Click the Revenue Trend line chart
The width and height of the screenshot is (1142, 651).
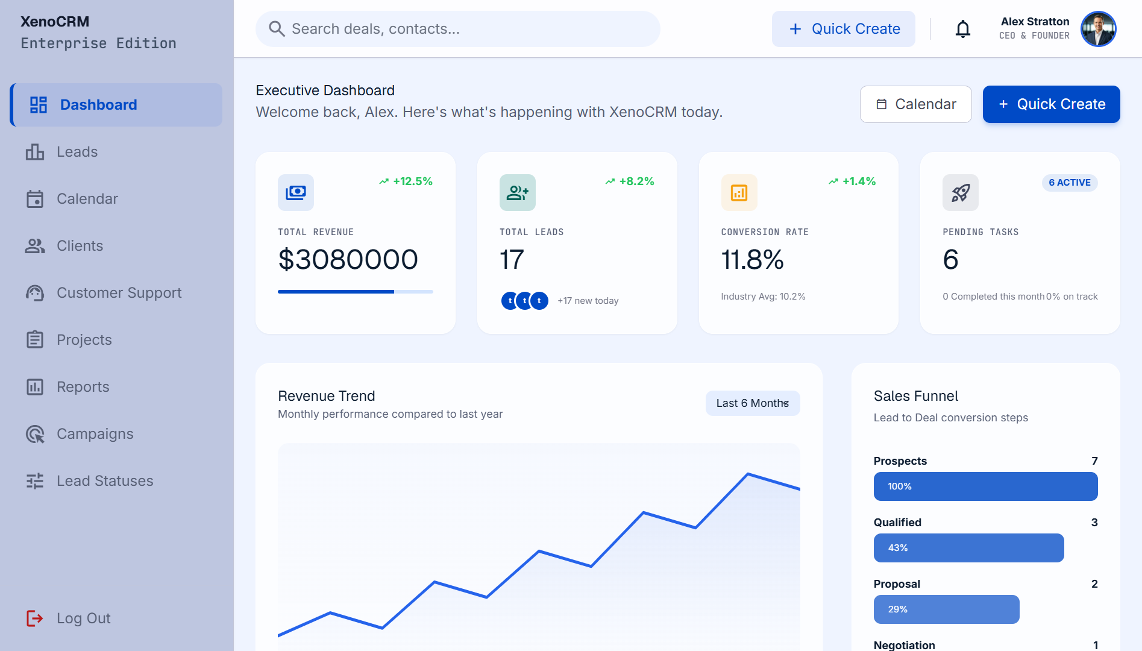[x=539, y=547]
